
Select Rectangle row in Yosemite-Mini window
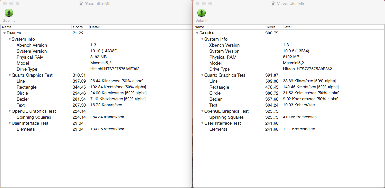96,87
